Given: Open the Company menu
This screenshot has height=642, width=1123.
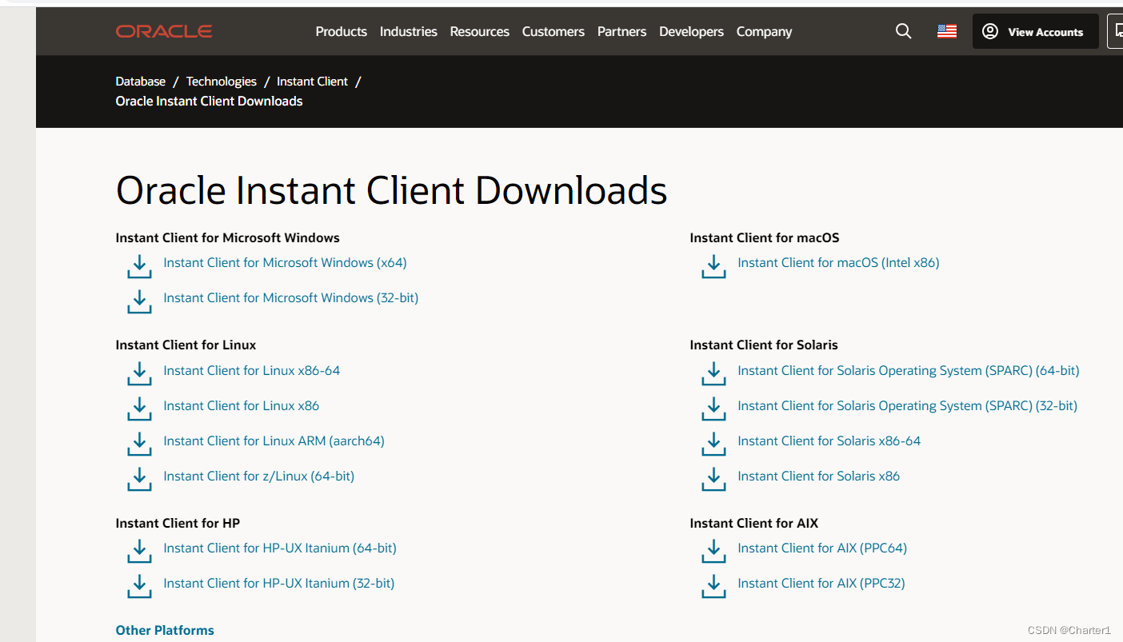Looking at the screenshot, I should click(x=765, y=31).
